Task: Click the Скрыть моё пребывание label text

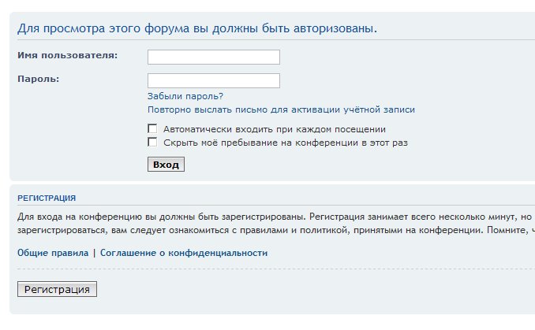Action: 285,143
